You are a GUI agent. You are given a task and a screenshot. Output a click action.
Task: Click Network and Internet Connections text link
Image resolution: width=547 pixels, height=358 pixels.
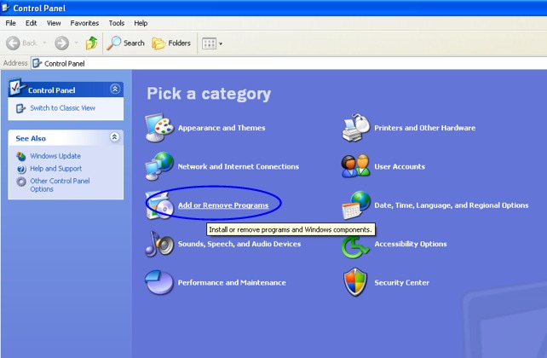239,166
